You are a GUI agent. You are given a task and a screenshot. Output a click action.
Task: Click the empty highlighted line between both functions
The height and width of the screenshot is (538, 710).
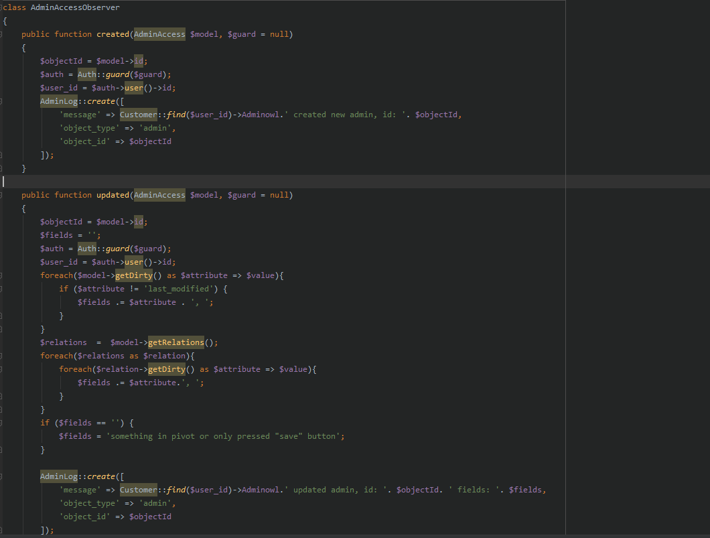pos(335,182)
